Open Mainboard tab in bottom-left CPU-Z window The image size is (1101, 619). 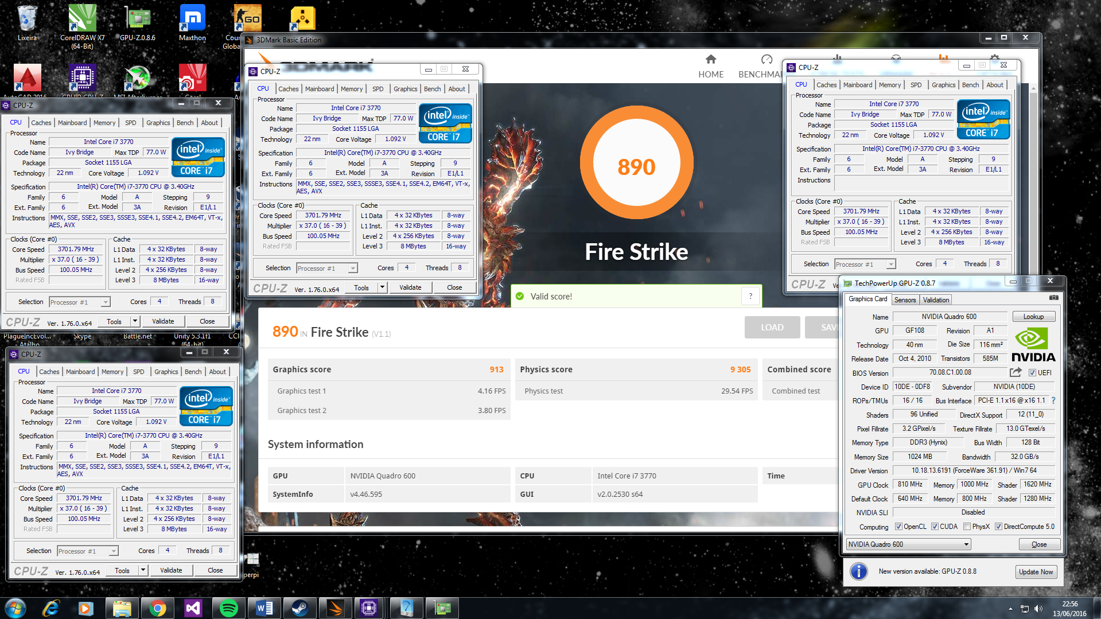point(80,372)
